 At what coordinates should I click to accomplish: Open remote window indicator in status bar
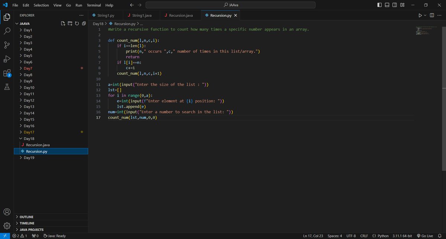[4, 236]
